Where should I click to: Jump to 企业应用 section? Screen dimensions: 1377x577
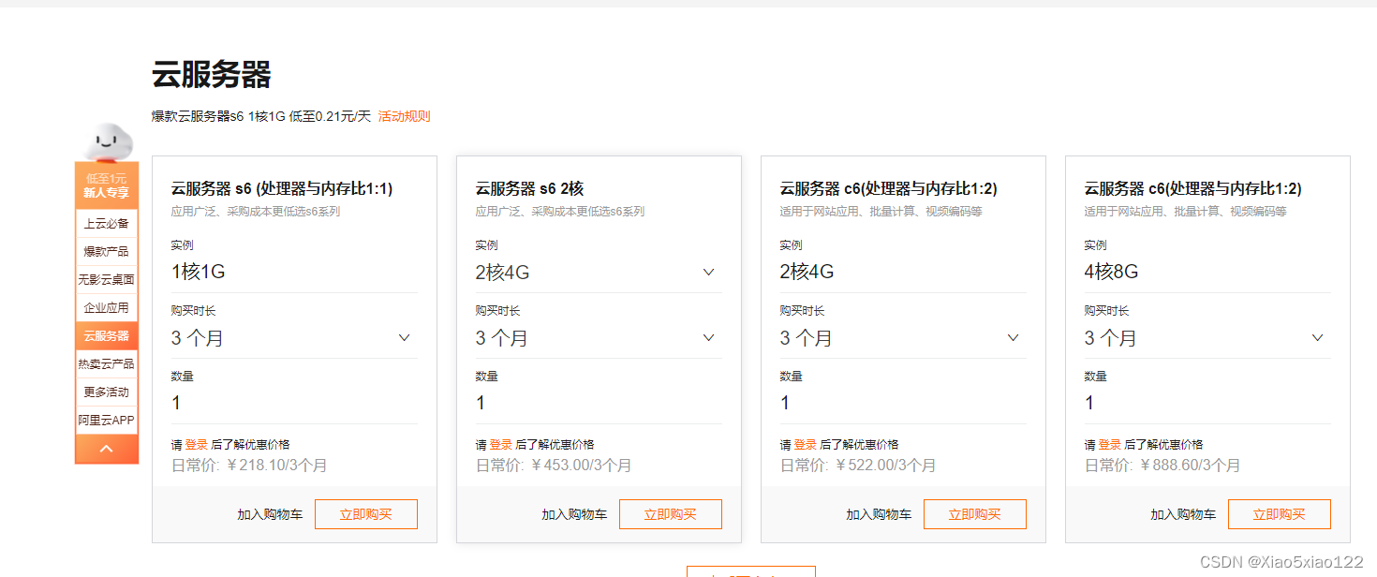[x=107, y=307]
